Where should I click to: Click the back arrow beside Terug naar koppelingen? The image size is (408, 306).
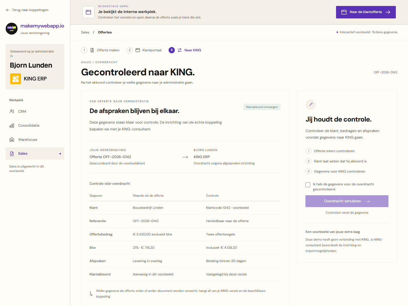click(x=8, y=10)
